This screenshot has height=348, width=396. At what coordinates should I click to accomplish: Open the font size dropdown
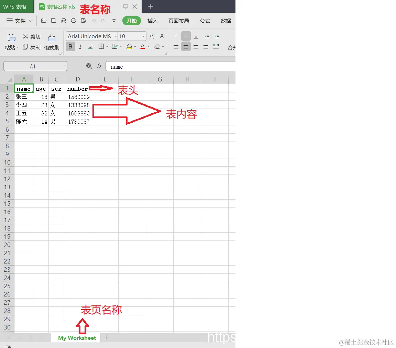click(x=144, y=36)
